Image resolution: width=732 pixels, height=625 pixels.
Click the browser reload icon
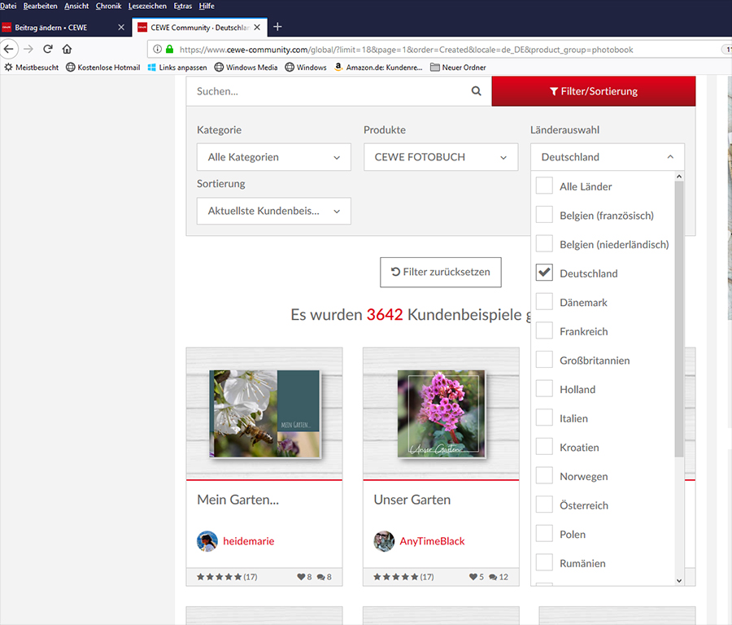pyautogui.click(x=47, y=49)
